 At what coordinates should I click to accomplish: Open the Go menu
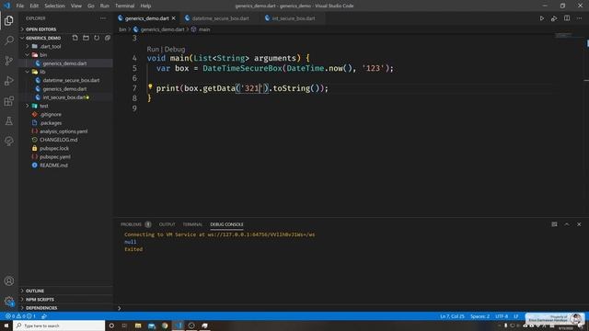point(91,6)
